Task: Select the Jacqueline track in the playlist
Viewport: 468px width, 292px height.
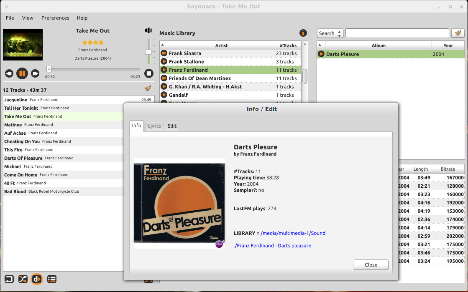Action: pos(79,100)
